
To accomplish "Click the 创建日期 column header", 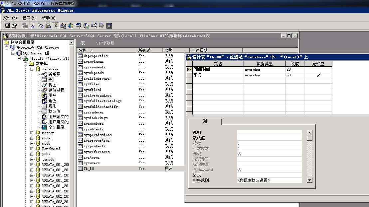I will pyautogui.click(x=216, y=50).
